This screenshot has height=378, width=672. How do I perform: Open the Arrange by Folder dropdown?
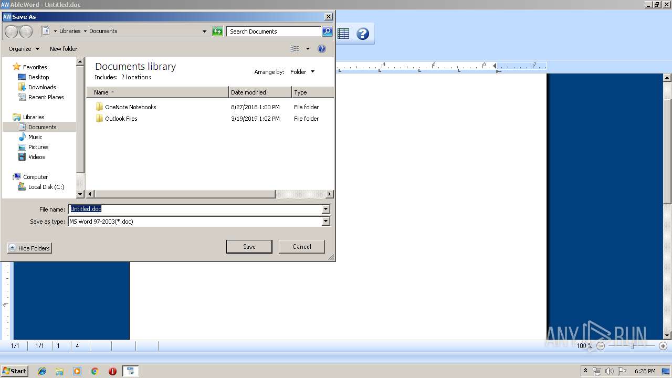pyautogui.click(x=302, y=72)
